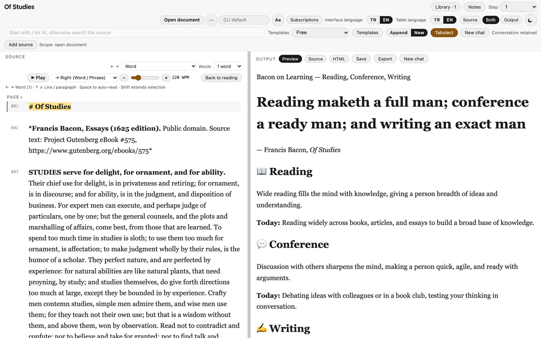
Task: Export the output
Action: (x=385, y=59)
